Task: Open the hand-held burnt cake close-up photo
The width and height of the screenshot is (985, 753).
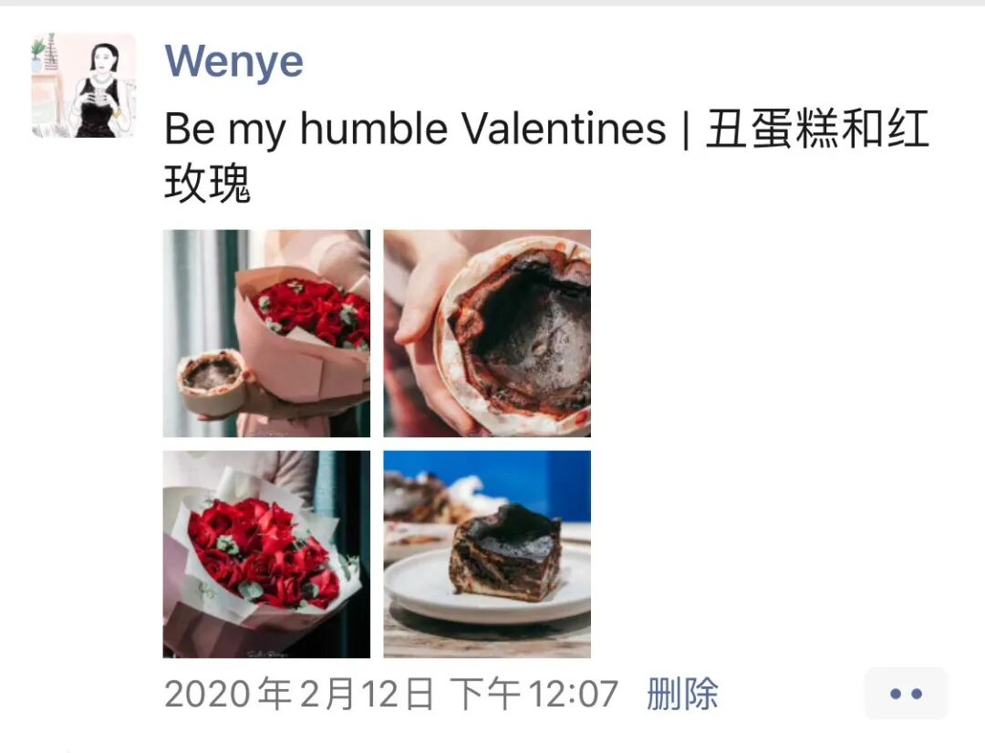Action: pyautogui.click(x=487, y=333)
